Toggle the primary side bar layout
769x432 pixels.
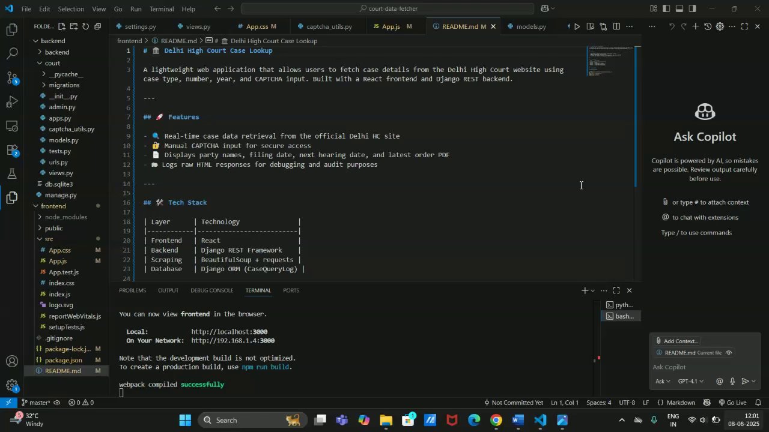click(x=666, y=9)
